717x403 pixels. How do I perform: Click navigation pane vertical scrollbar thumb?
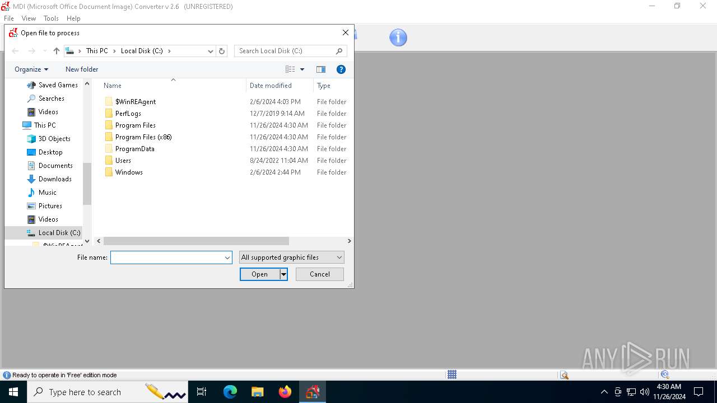point(87,184)
